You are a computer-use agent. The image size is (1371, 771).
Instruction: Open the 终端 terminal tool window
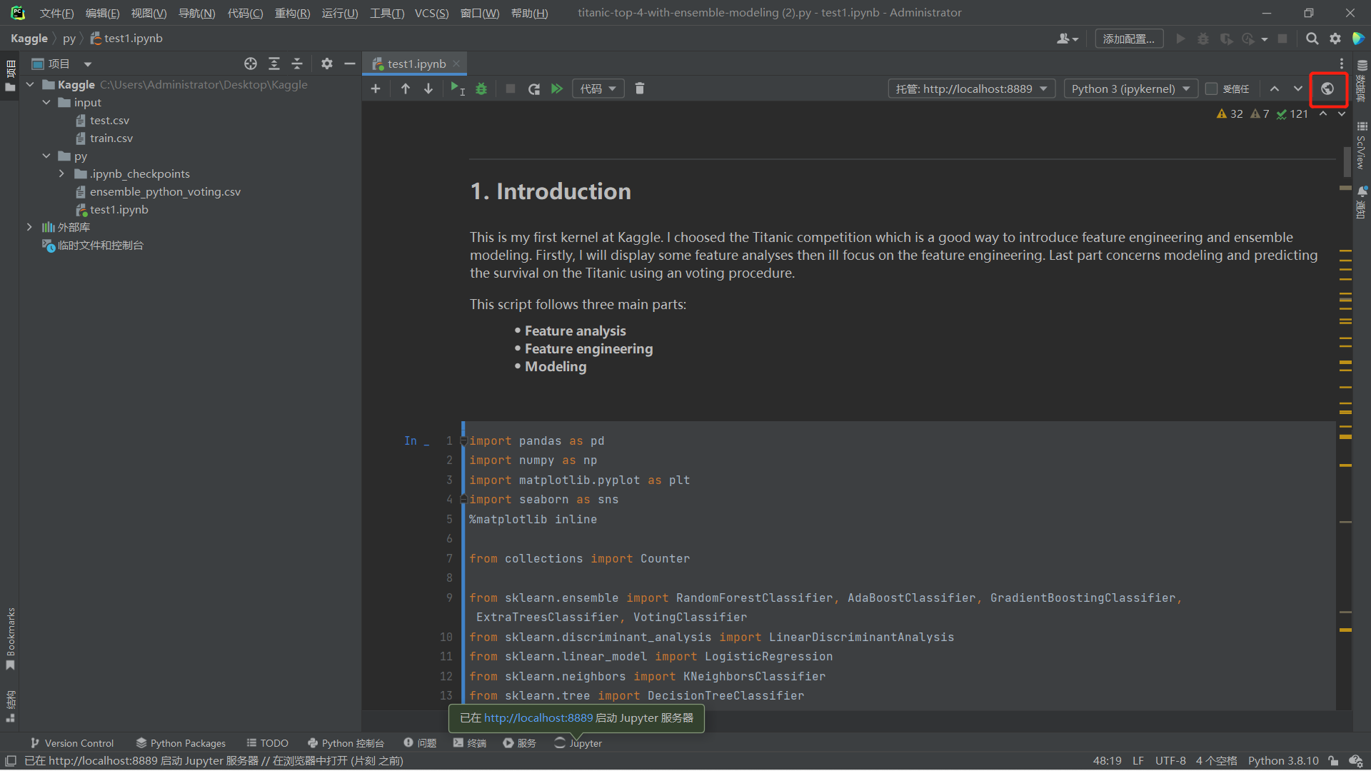469,743
